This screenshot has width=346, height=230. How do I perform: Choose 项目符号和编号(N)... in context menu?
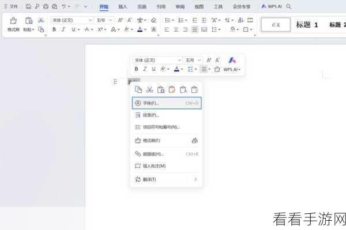pos(167,127)
